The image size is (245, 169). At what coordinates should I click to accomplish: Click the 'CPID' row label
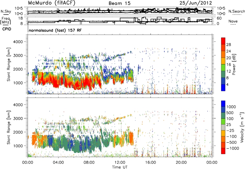pyautogui.click(x=7, y=29)
